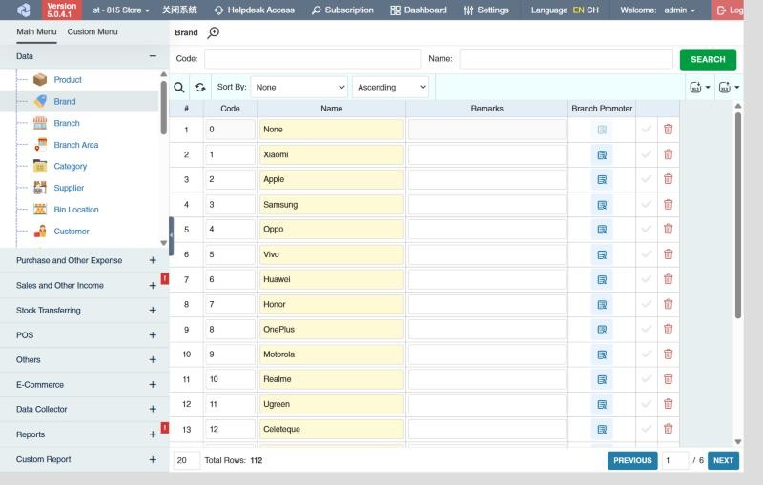The width and height of the screenshot is (763, 485).
Task: Click the table's vertical scrollbar
Action: tap(737, 215)
